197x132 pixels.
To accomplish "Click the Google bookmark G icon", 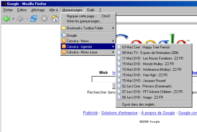I will [64, 35].
